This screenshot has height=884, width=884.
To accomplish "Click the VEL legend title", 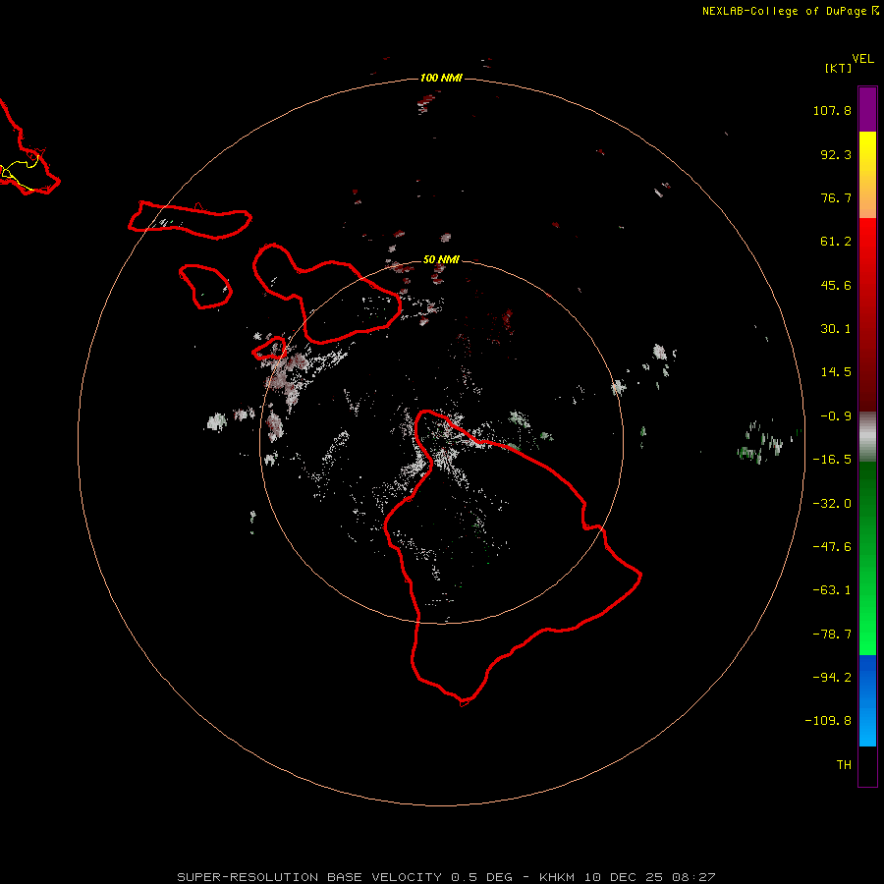I will (x=863, y=59).
